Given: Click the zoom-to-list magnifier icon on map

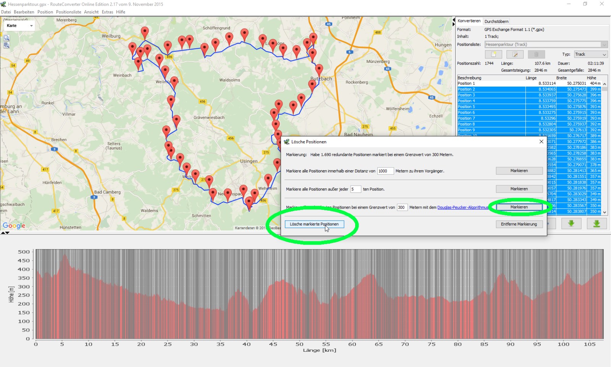Looking at the screenshot, I should click(x=6, y=45).
